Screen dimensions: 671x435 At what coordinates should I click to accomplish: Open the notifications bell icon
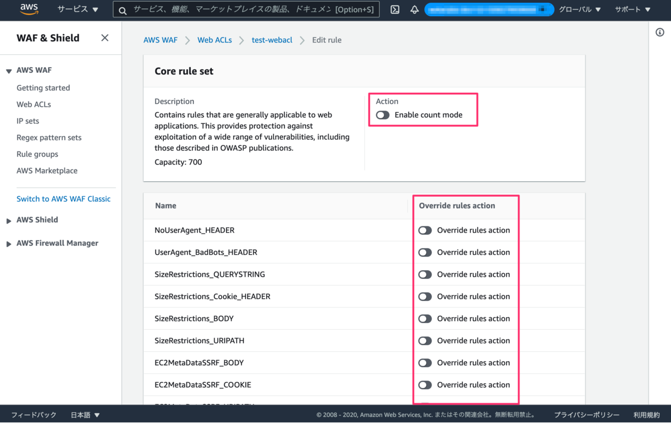click(414, 10)
